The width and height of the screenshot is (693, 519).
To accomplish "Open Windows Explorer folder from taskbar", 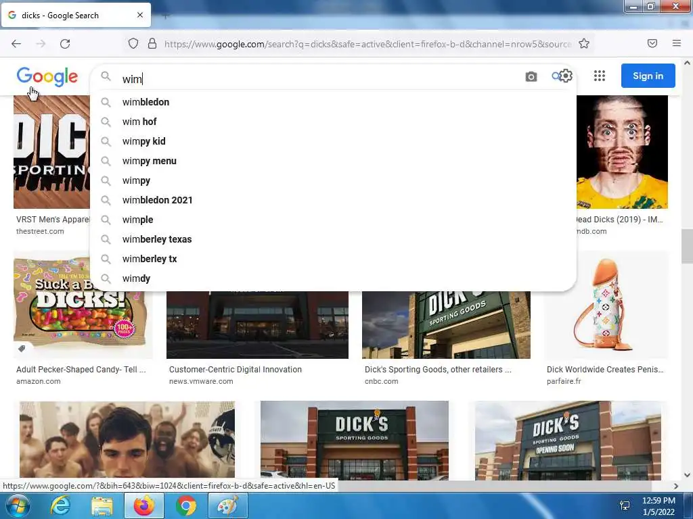I will click(102, 505).
